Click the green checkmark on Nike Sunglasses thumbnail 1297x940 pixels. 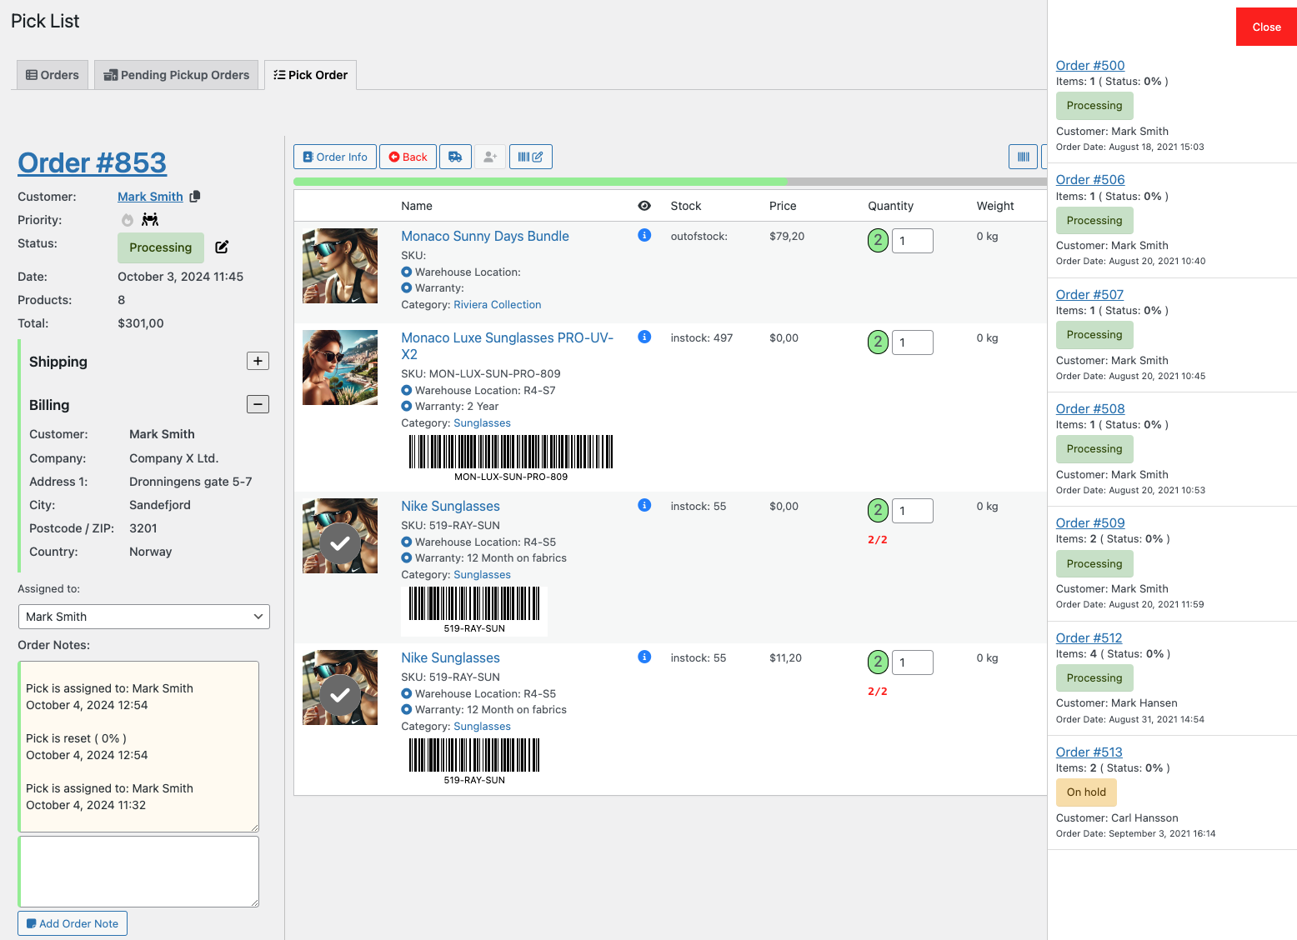point(340,545)
